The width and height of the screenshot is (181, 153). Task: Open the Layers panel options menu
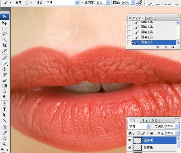pyautogui.click(x=178, y=122)
